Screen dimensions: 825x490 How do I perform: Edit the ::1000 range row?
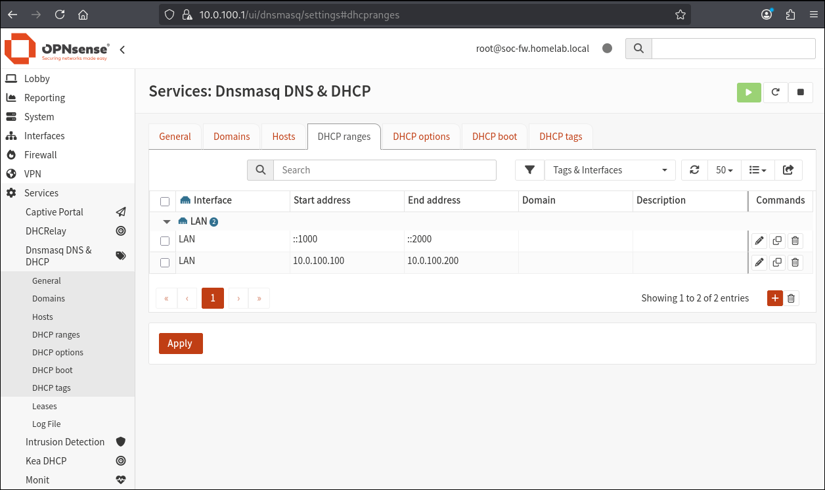759,241
